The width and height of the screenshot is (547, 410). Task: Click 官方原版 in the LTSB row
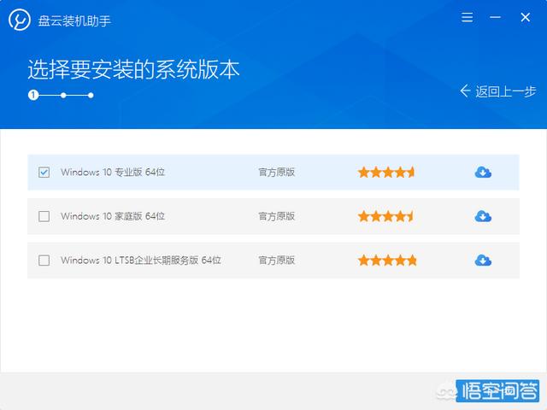click(277, 260)
